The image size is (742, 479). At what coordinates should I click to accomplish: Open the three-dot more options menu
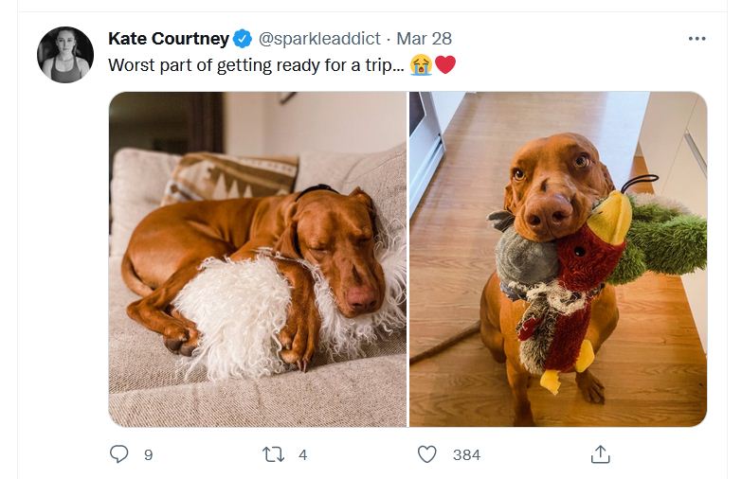point(697,39)
